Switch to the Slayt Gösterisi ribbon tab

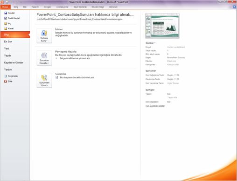point(80,7)
